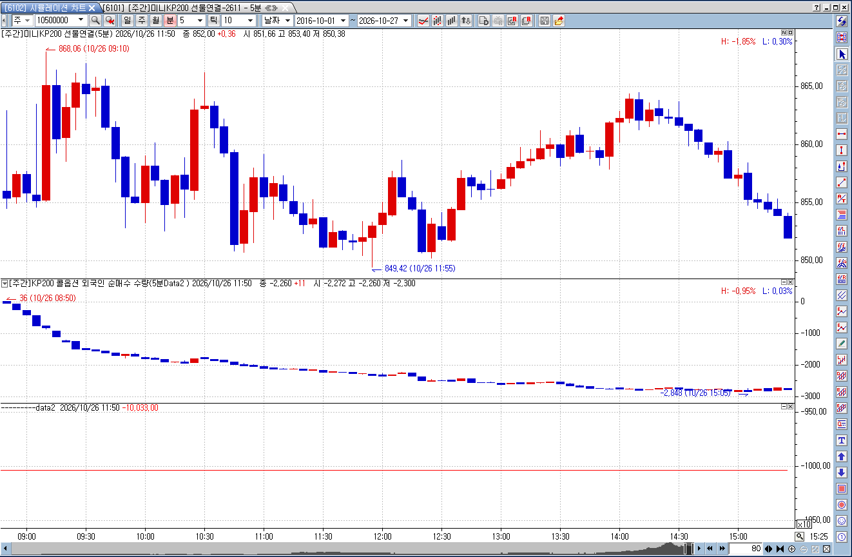
Task: Click the play button on the bottom bar
Action: pos(699,549)
